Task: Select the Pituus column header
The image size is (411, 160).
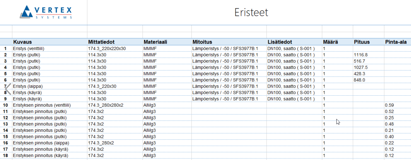Action: click(x=362, y=42)
